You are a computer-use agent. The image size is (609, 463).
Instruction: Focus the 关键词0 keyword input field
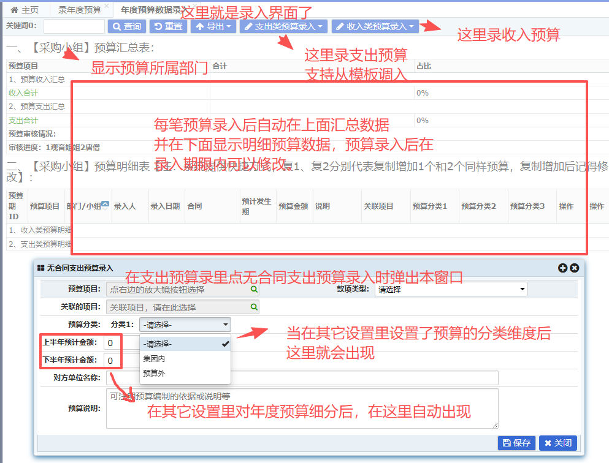tap(74, 26)
